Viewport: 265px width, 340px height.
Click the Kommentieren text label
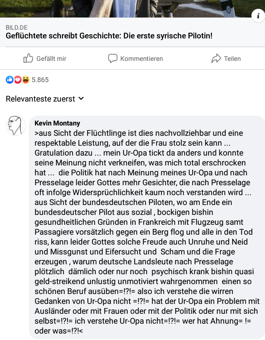coord(142,59)
